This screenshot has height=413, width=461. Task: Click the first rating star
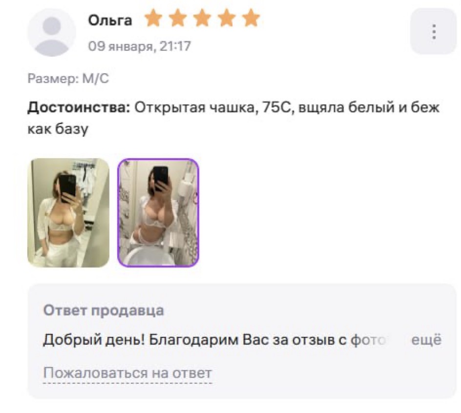153,18
